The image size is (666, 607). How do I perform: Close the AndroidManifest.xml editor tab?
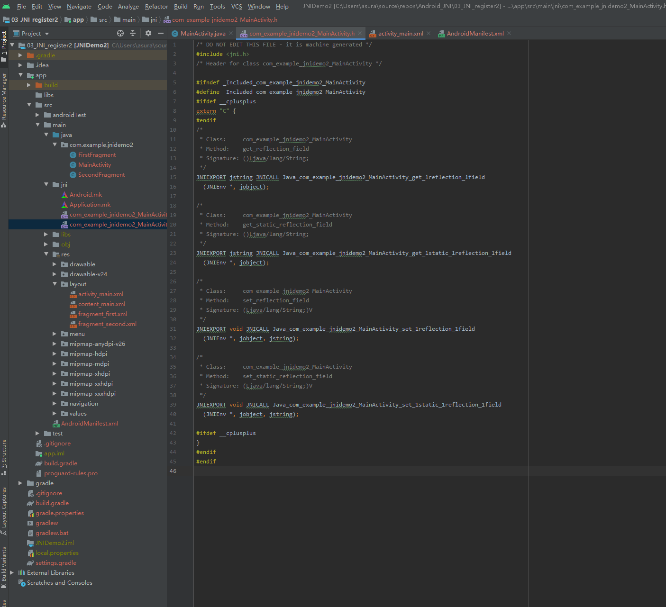(x=509, y=33)
